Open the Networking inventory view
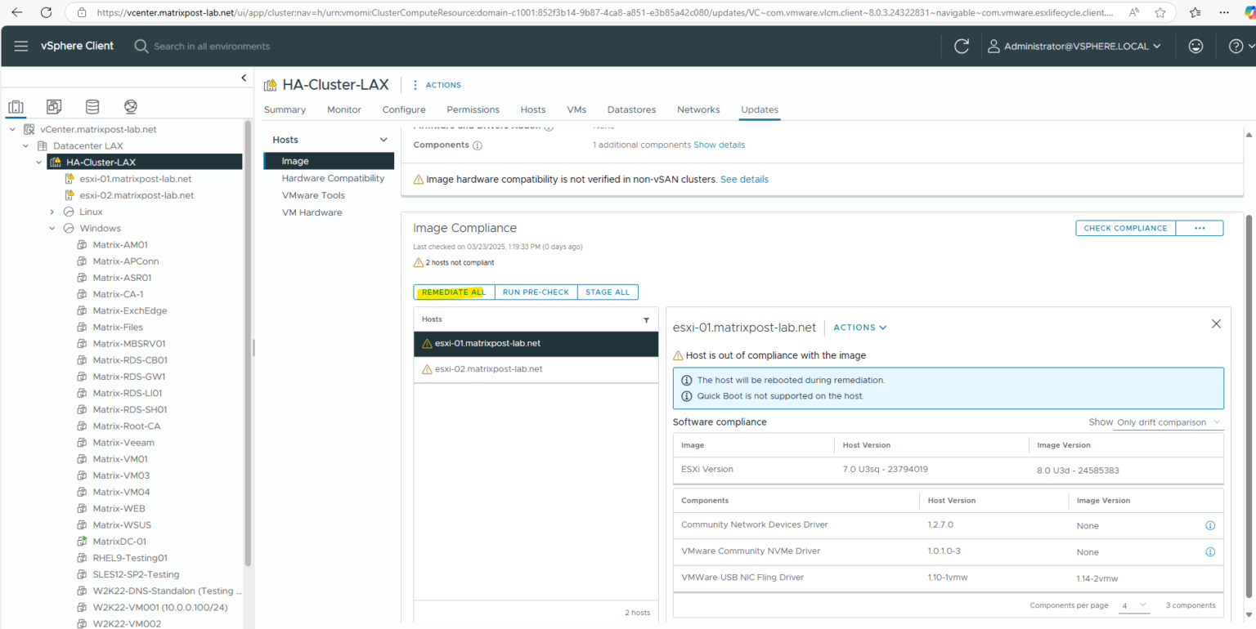 (x=130, y=106)
